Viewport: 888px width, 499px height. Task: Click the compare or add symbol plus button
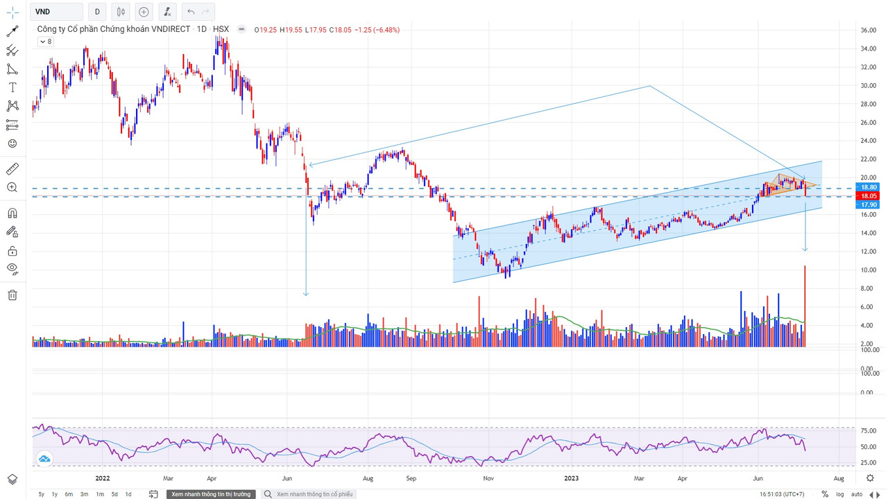(x=144, y=12)
